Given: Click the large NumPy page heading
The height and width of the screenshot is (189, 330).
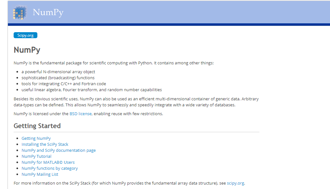Looking at the screenshot, I should click(27, 50).
